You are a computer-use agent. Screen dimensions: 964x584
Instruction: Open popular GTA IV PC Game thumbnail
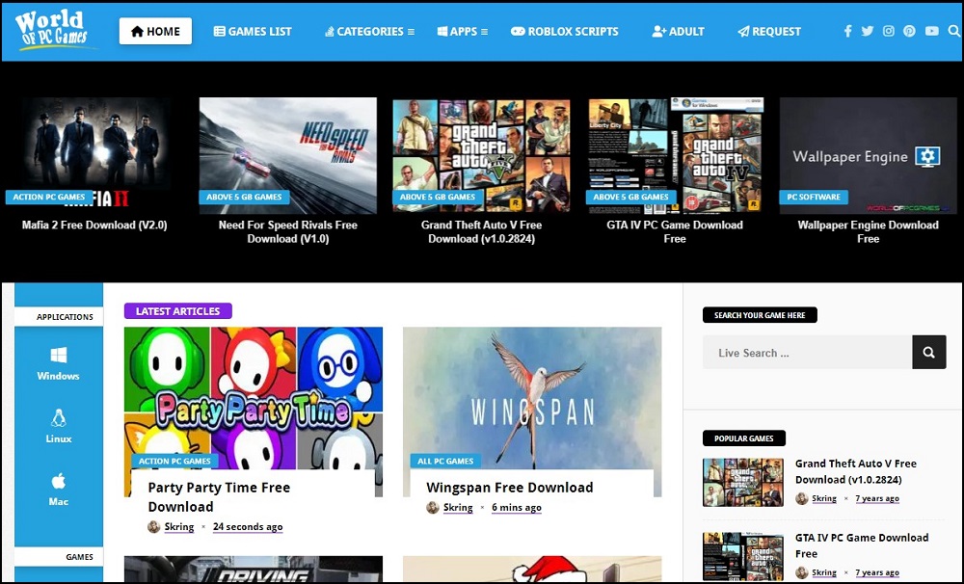[743, 556]
